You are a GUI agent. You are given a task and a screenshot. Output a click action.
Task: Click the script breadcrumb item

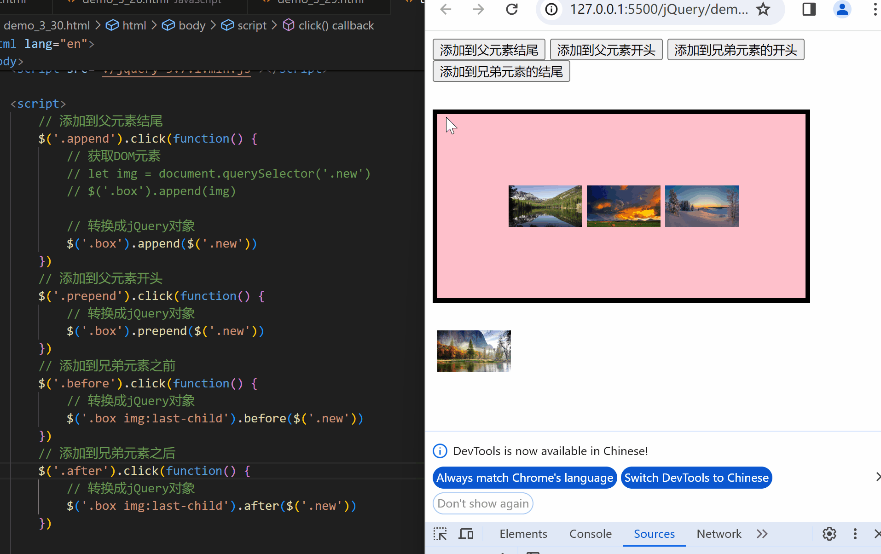click(252, 25)
